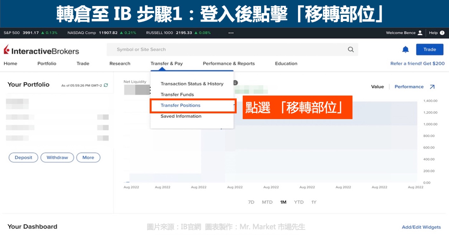Switch chart to Value view
This screenshot has width=449, height=235.
pos(378,87)
